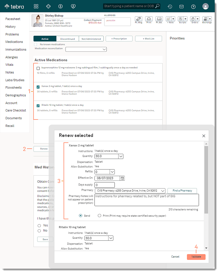Open recent history clock icon

(170, 7)
